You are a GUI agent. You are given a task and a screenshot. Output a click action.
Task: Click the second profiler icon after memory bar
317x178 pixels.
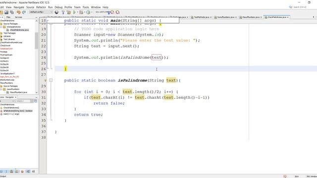118,12
